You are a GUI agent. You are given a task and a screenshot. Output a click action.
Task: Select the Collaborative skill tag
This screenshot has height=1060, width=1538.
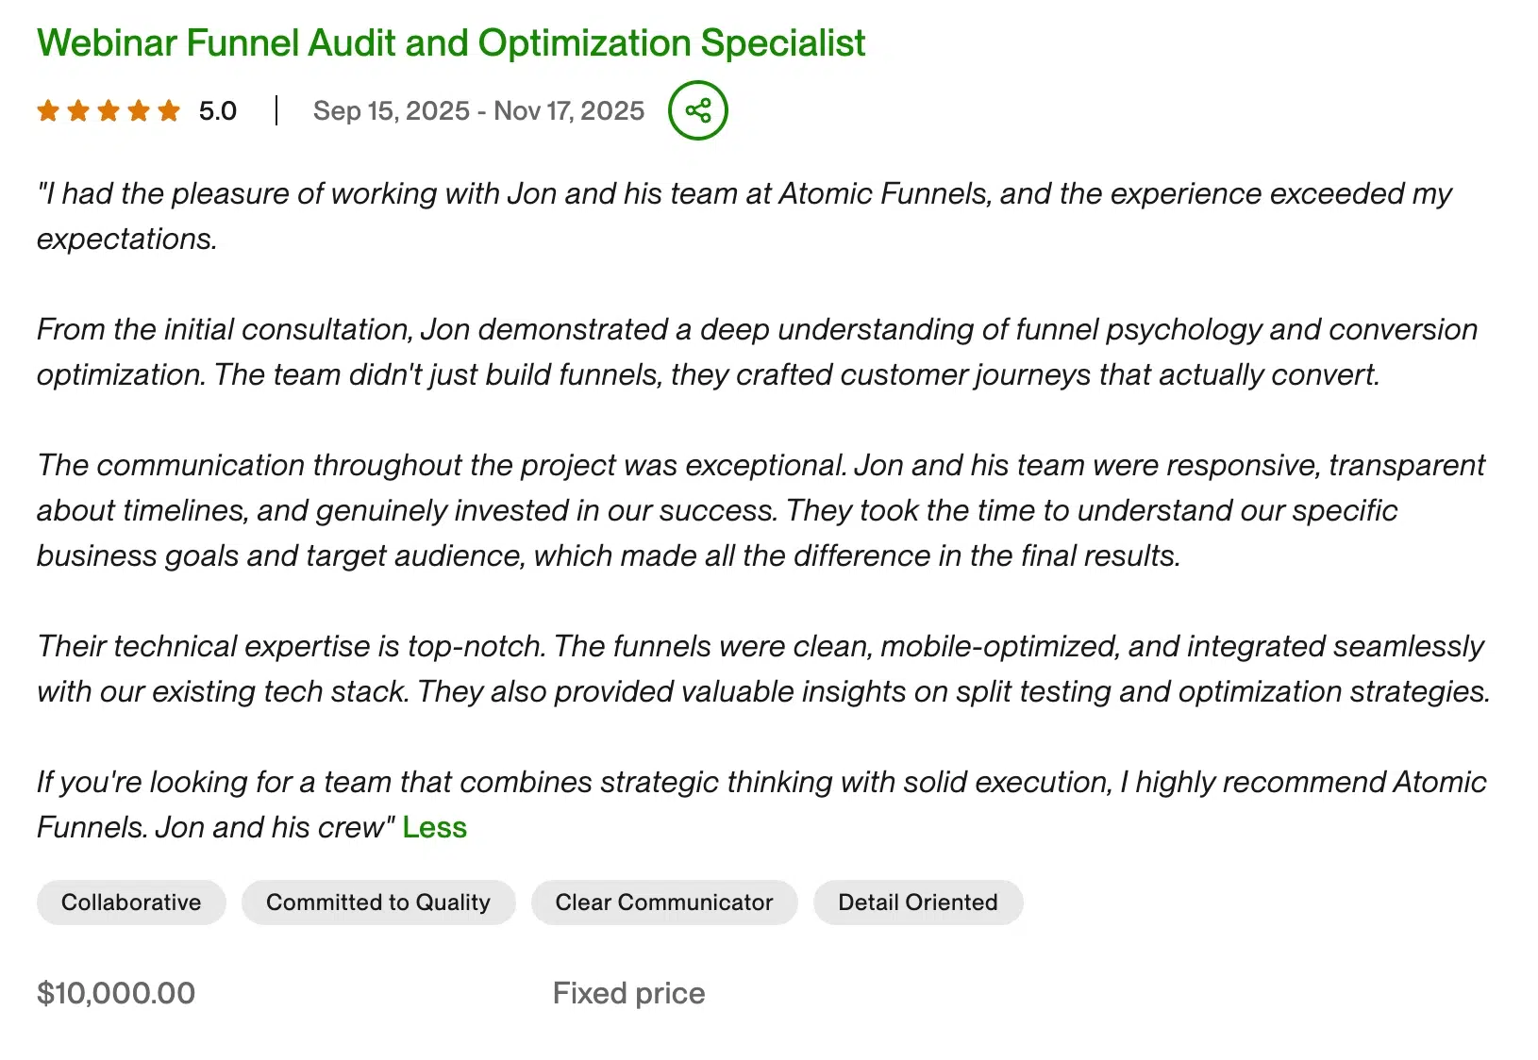pyautogui.click(x=131, y=902)
